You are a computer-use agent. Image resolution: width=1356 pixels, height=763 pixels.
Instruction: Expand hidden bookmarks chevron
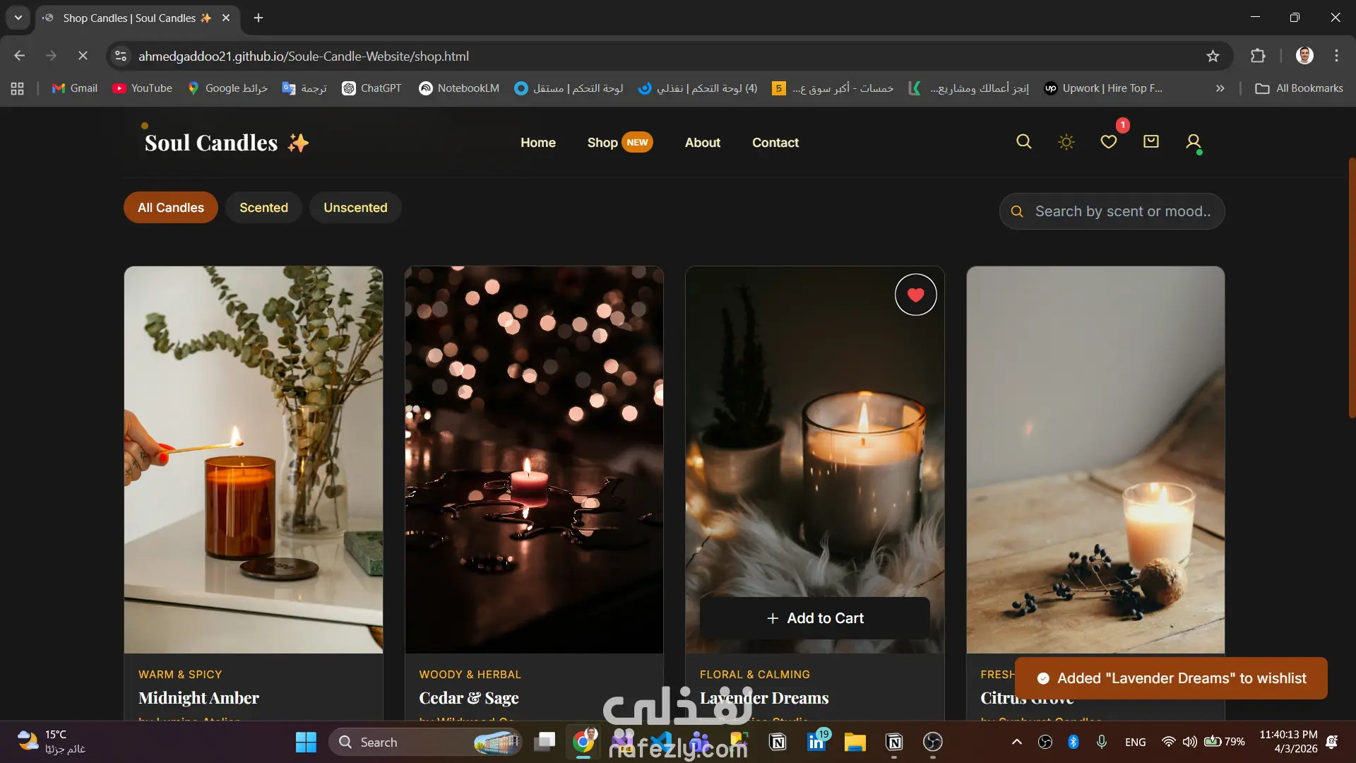tap(1220, 88)
